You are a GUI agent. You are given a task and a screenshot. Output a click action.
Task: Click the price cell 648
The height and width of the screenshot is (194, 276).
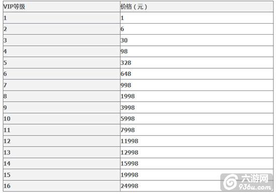click(197, 74)
